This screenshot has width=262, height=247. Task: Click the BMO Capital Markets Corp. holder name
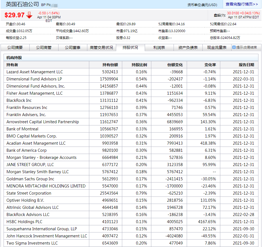(32, 136)
